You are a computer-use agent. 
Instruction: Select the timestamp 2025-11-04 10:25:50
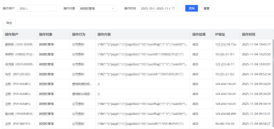pyautogui.click(x=256, y=54)
